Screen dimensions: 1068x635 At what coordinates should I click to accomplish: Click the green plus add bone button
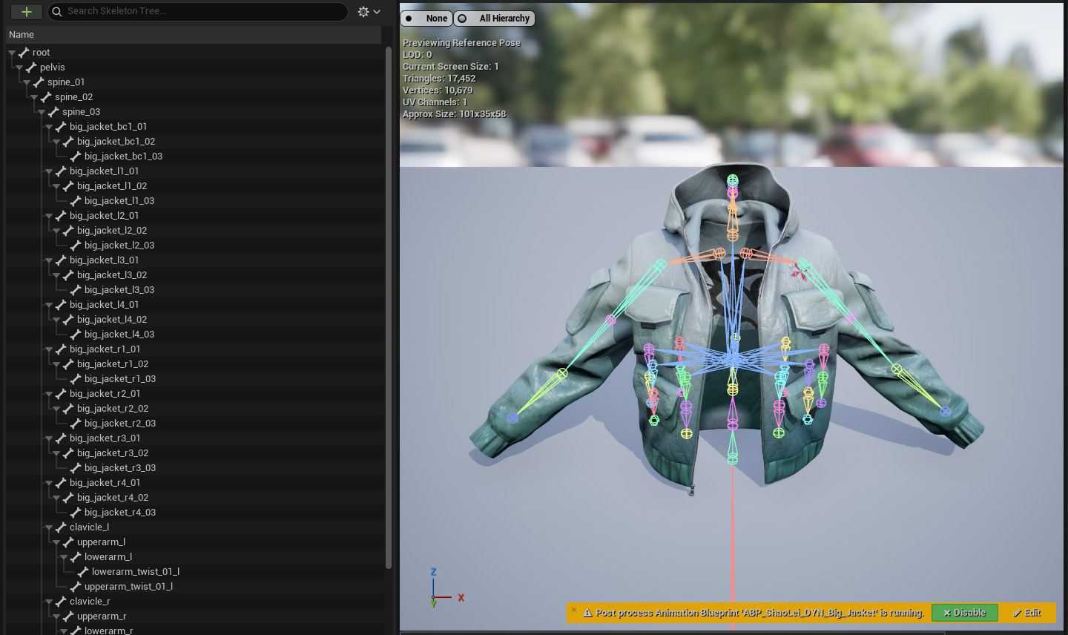(26, 12)
